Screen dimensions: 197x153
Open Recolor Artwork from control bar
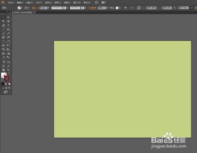coord(125,8)
